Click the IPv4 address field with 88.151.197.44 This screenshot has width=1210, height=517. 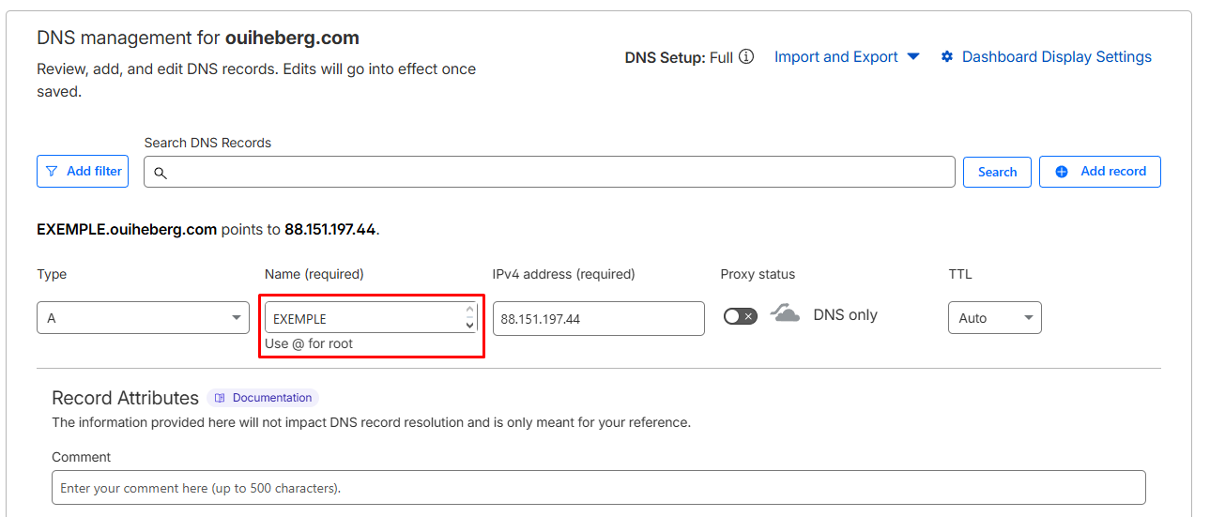point(598,318)
